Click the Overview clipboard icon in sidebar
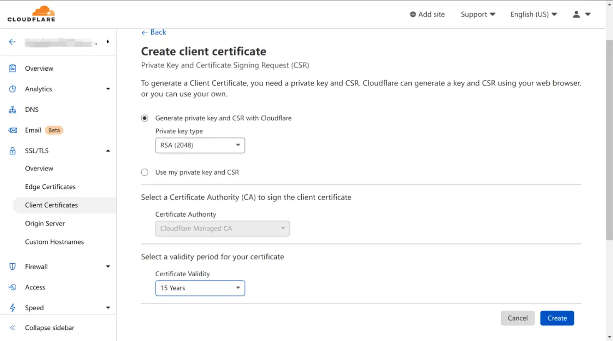Screen dimensions: 613x341 coord(13,68)
